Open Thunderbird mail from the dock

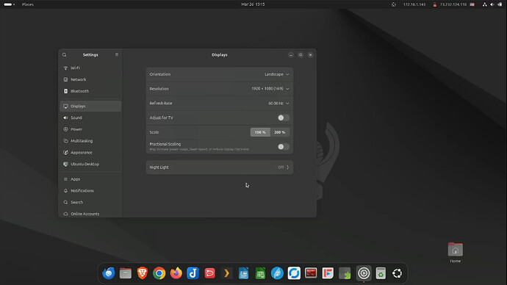click(x=109, y=273)
